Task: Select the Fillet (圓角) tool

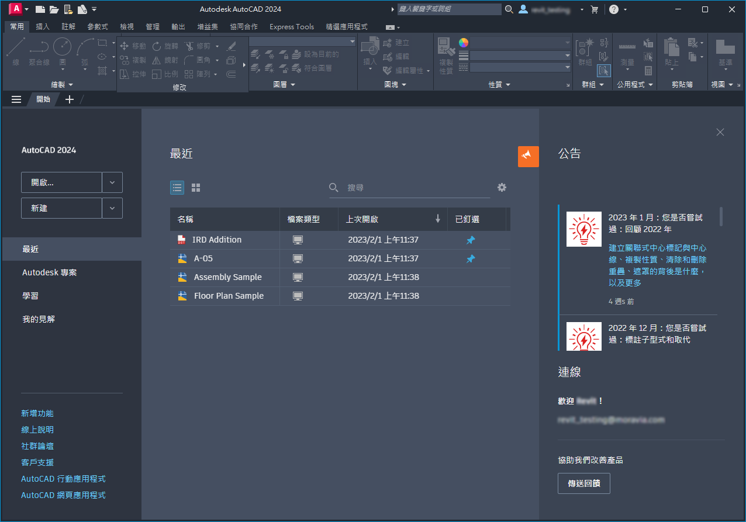Action: [198, 60]
